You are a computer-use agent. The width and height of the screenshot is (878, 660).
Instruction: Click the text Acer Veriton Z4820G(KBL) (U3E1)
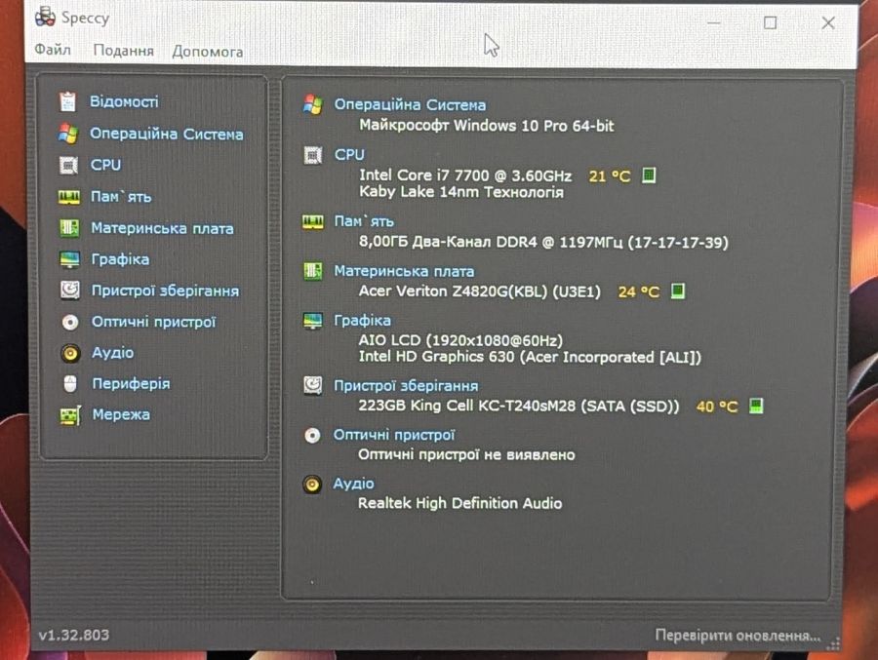(x=479, y=291)
